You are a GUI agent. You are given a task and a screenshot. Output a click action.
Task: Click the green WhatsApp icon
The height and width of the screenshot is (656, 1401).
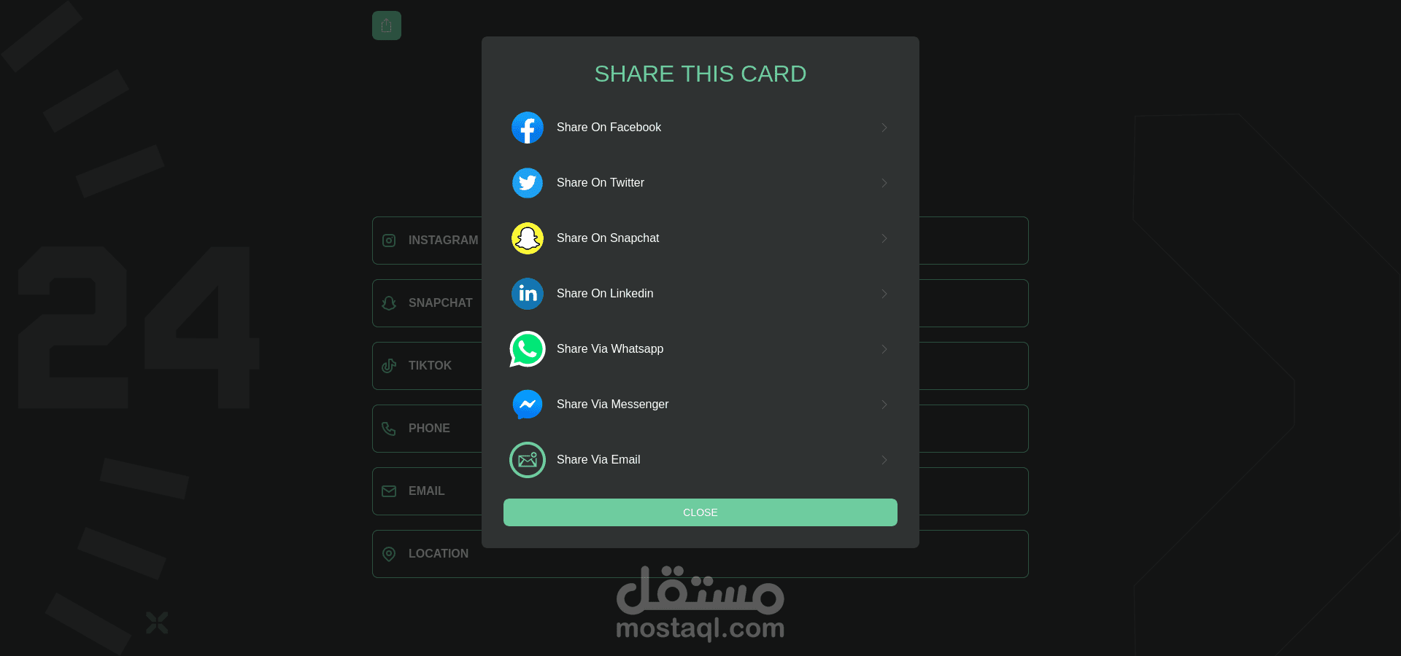(527, 349)
